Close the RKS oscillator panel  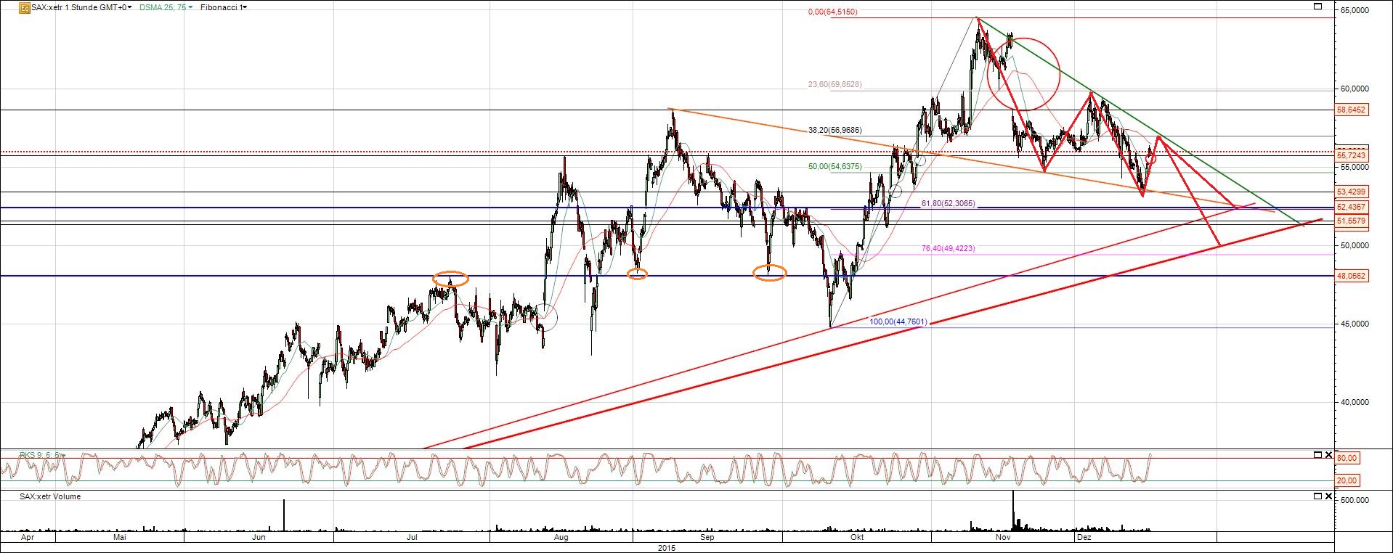pyautogui.click(x=1328, y=455)
